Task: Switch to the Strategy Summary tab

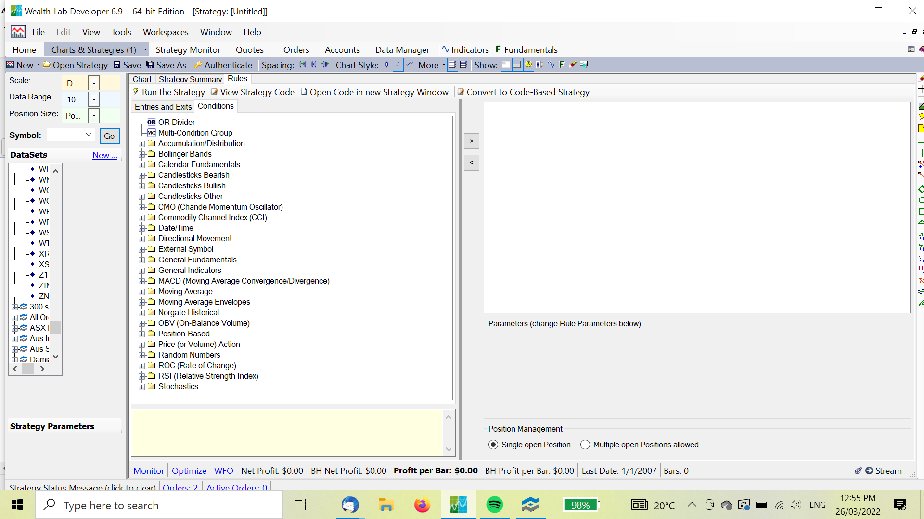Action: [x=190, y=79]
